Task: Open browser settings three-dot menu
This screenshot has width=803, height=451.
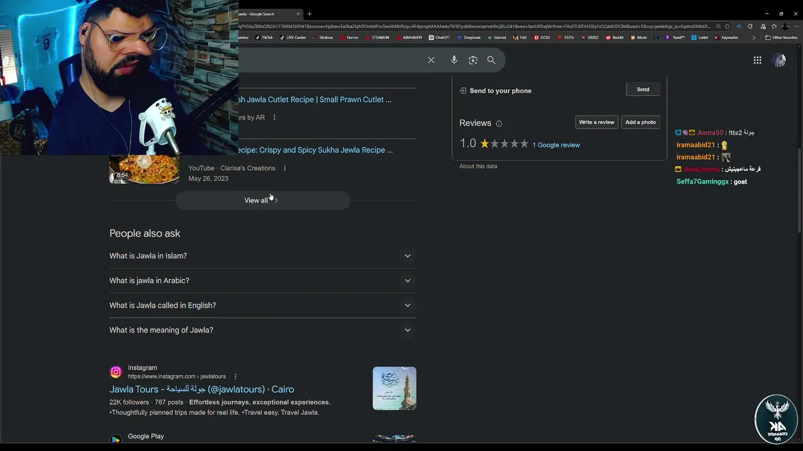Action: (796, 26)
